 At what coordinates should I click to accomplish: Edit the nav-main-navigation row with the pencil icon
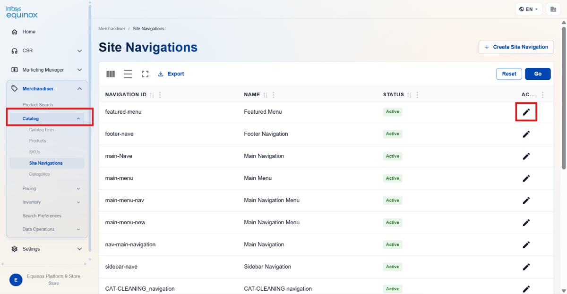tap(526, 244)
